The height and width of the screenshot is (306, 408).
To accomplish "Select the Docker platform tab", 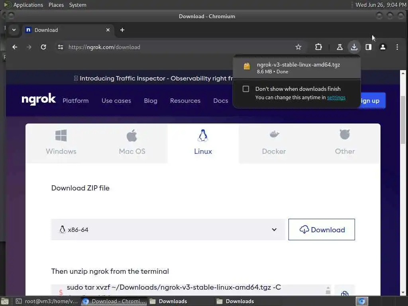I will [274, 143].
